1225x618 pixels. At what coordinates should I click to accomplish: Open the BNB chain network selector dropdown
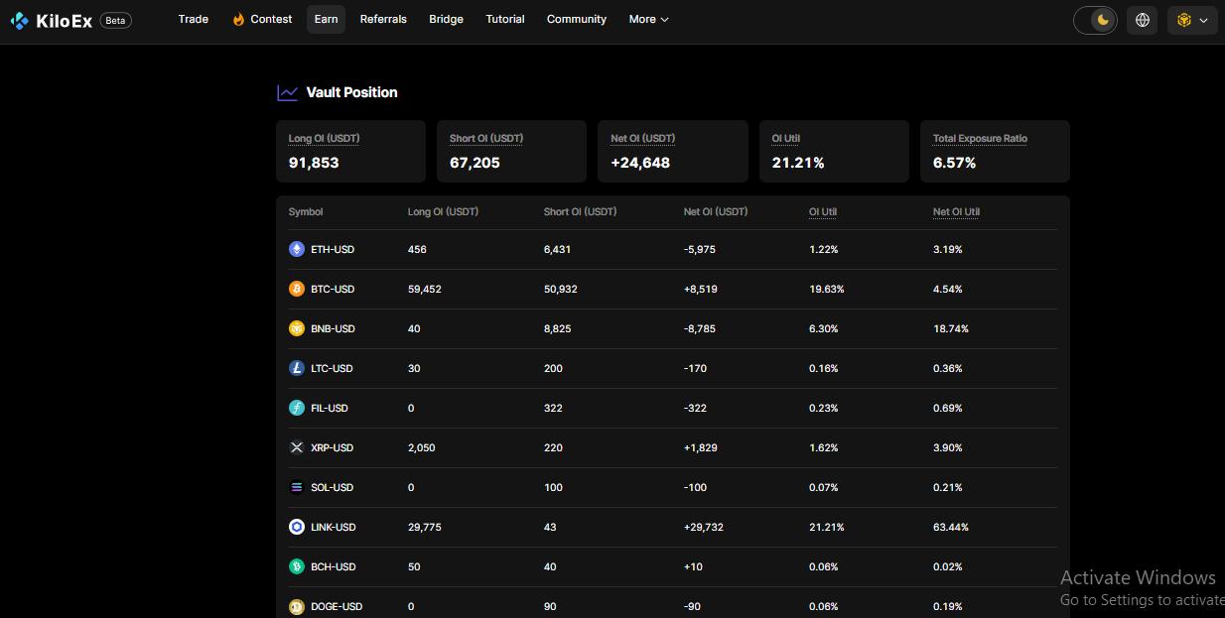(x=1191, y=20)
